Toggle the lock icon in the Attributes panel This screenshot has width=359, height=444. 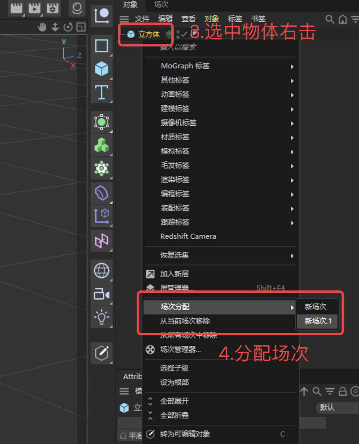pyautogui.click(x=342, y=391)
